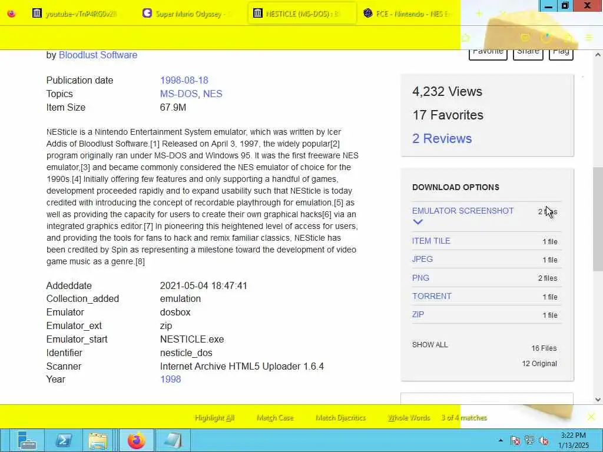This screenshot has width=603, height=452.
Task: Click the '2021-05-04 18:47:41' Addeddate value
Action: (x=203, y=286)
